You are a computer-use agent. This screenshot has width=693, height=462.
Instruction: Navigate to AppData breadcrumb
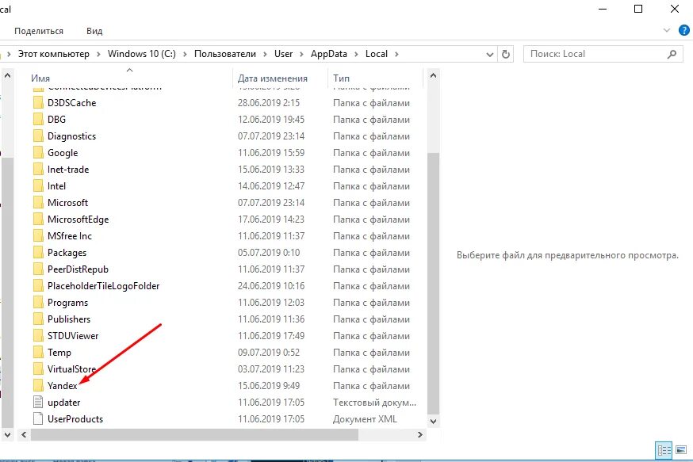(329, 54)
